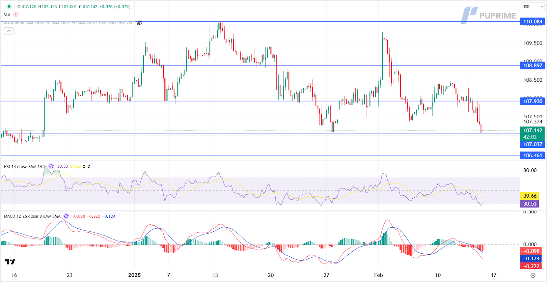This screenshot has height=283, width=547.
Task: Toggle MA Ribbon visibility eye icon
Action: point(139,23)
